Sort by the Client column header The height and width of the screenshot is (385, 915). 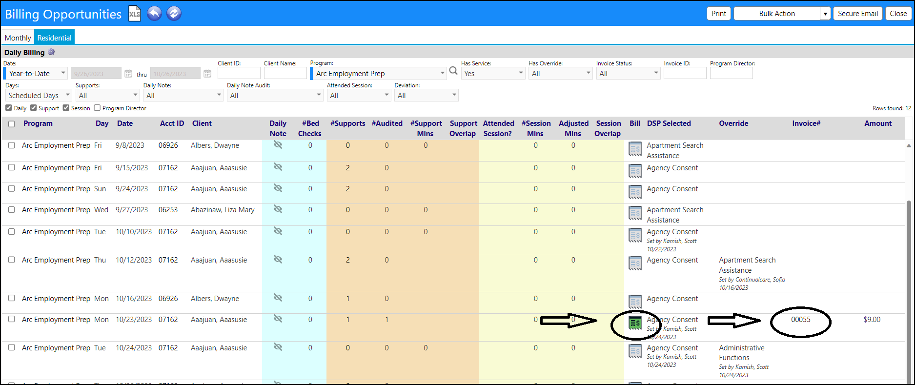[x=202, y=123]
